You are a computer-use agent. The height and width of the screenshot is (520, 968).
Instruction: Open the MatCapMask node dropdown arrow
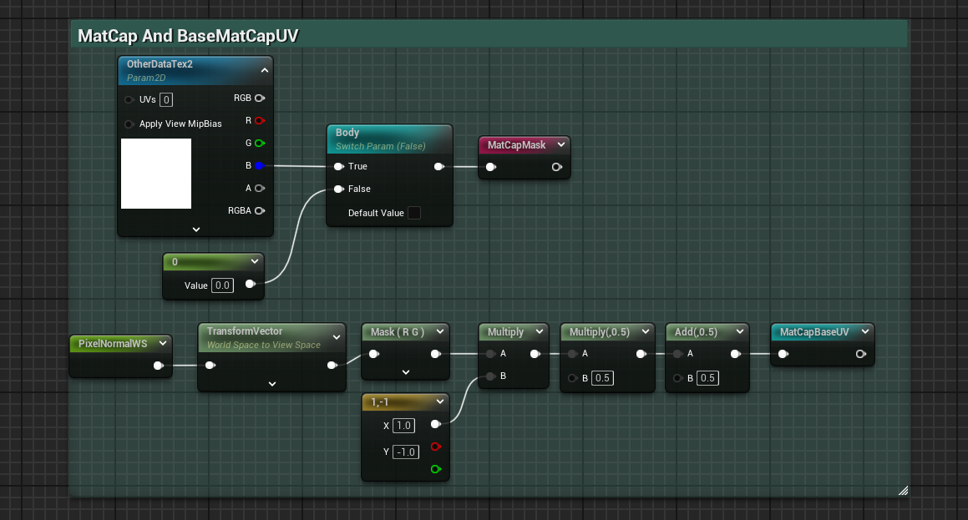(x=560, y=145)
